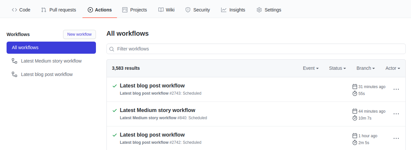Click calendar icon next to 1 hour ago

click(354, 136)
